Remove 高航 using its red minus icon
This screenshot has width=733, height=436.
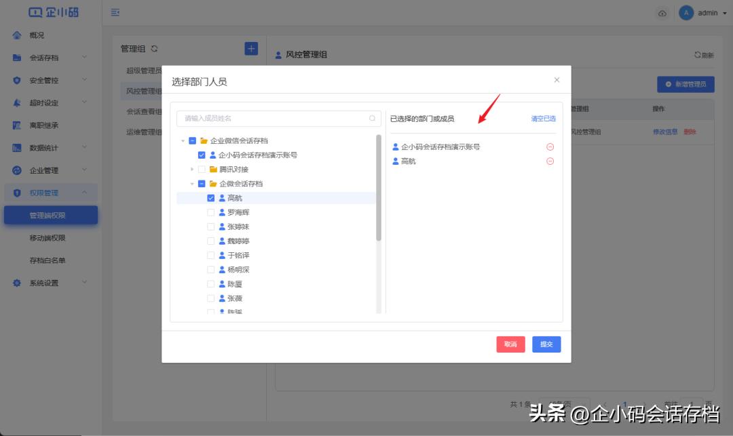point(550,161)
